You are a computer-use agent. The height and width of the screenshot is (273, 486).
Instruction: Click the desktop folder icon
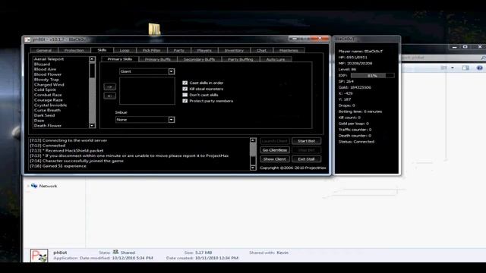click(x=154, y=30)
